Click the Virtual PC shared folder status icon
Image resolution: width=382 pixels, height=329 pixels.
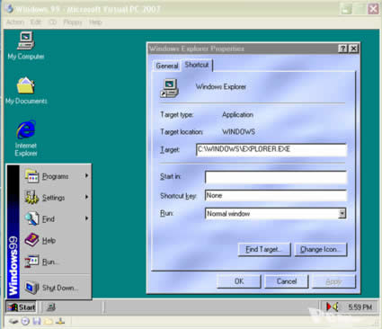tap(49, 322)
